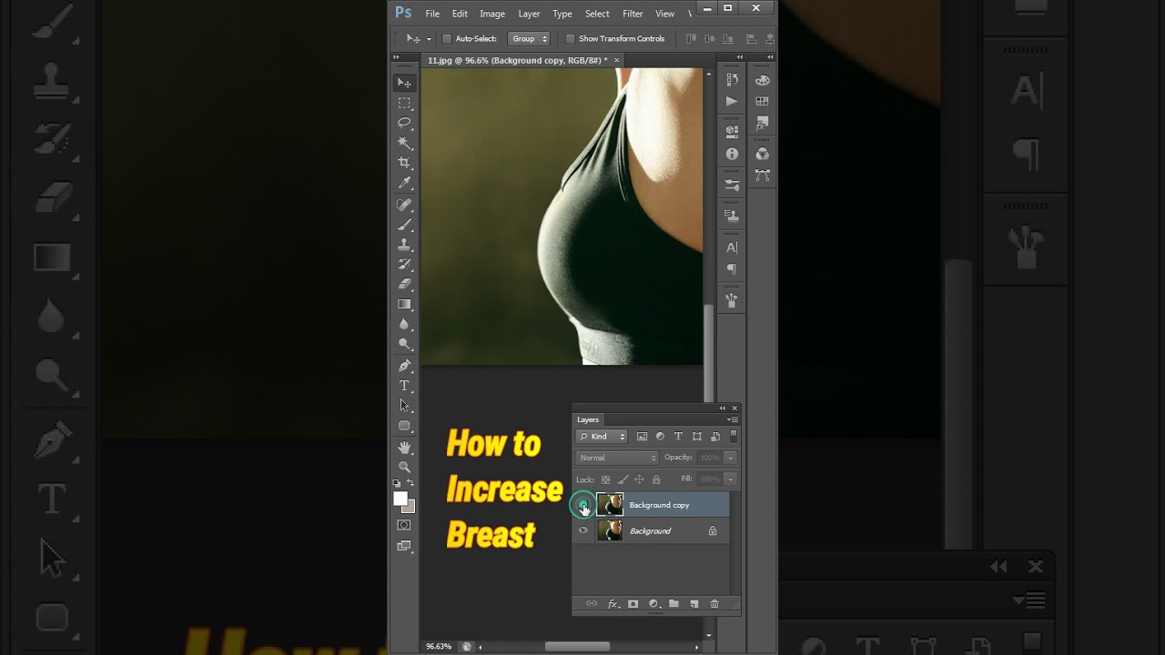Open the Styles fx panel icon
This screenshot has width=1165, height=655.
coord(763,123)
